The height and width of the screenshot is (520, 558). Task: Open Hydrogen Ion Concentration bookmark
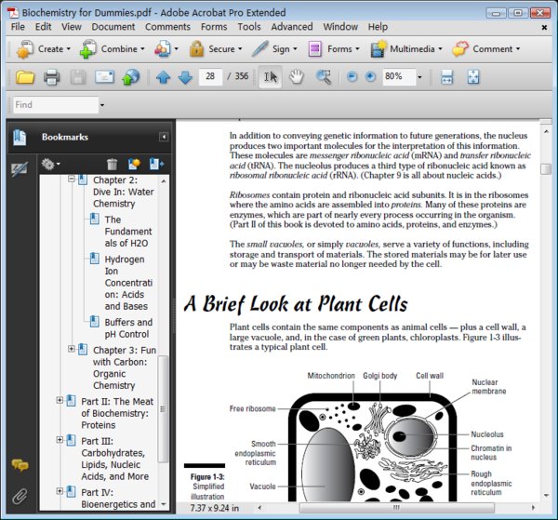pyautogui.click(x=128, y=283)
